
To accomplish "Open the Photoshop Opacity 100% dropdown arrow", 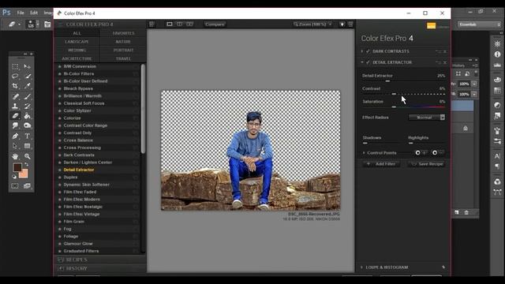I will [x=474, y=84].
